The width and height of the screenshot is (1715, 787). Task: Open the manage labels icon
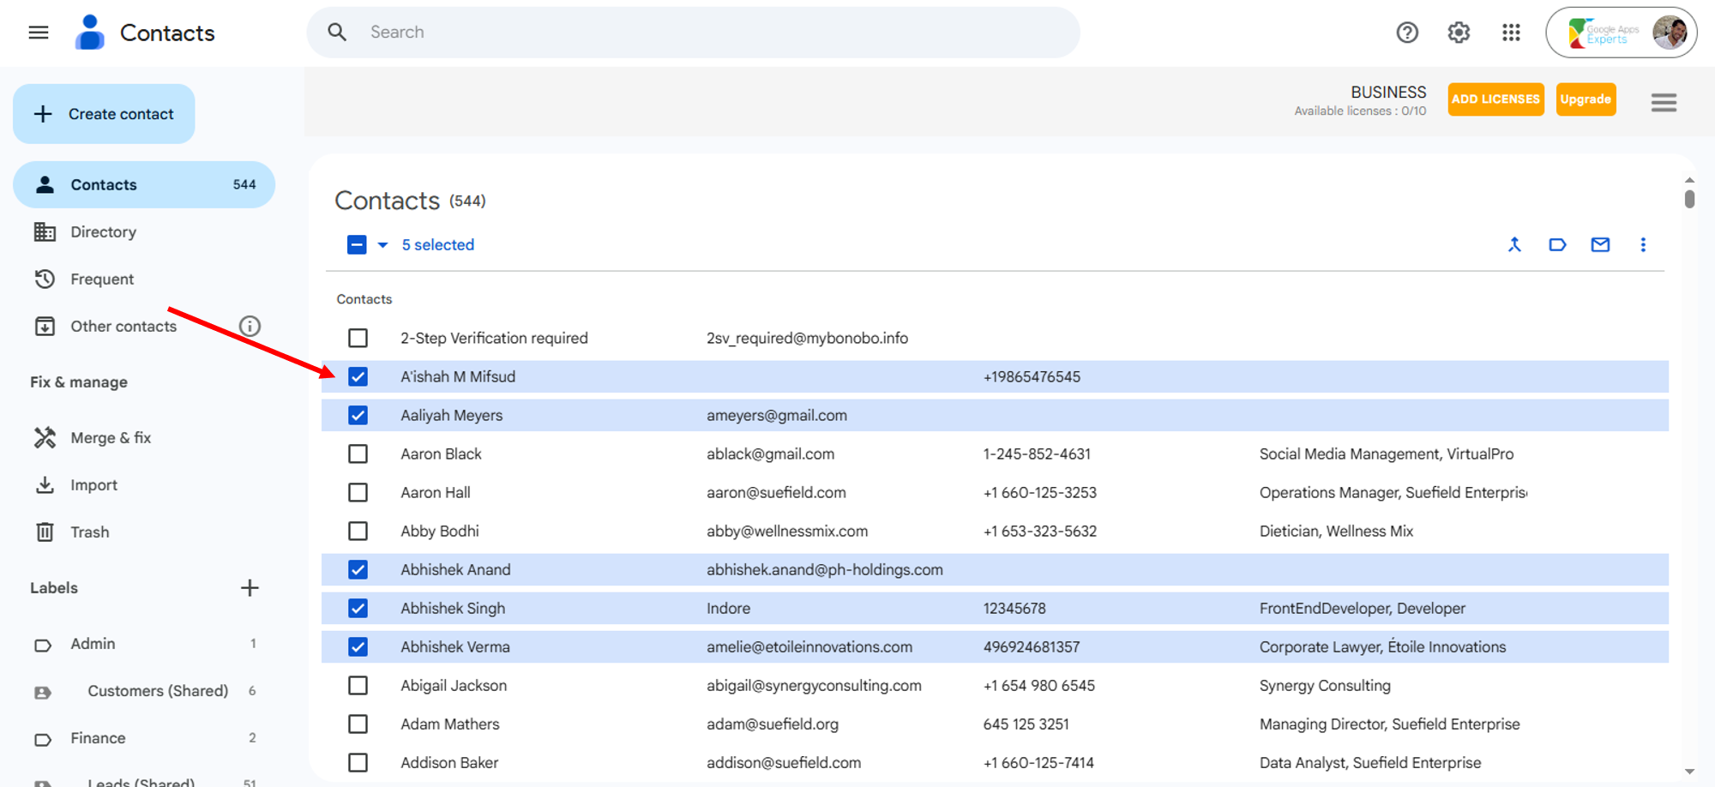pyautogui.click(x=1557, y=244)
